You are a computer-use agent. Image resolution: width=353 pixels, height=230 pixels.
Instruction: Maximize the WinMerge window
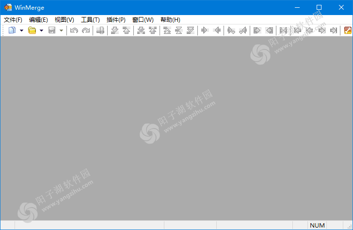319,7
